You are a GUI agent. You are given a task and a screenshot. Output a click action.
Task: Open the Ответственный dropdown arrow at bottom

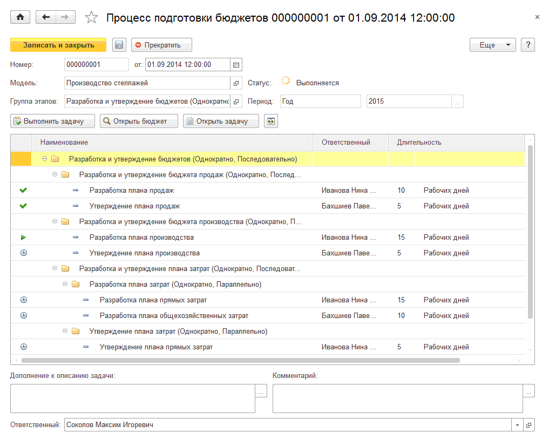[x=517, y=425]
